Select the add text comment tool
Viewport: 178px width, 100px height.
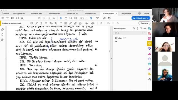pyautogui.click(x=61, y=23)
